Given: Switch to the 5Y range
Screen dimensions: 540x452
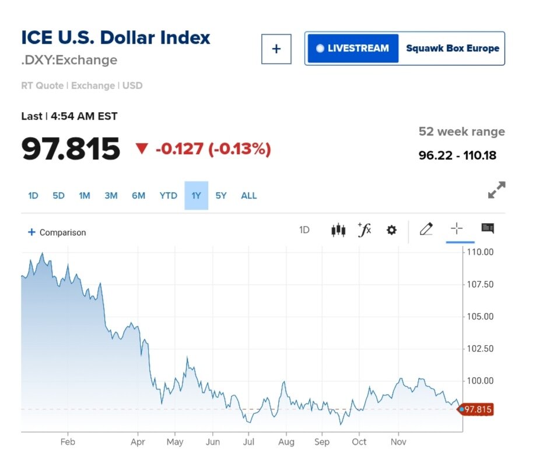Looking at the screenshot, I should 220,196.
